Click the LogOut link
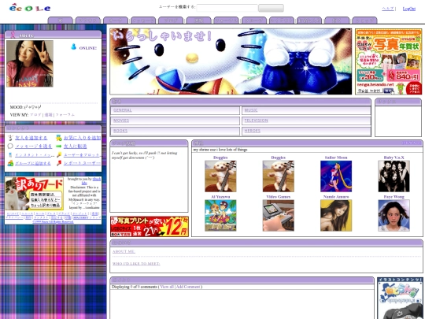The height and width of the screenshot is (319, 425). coord(408,9)
